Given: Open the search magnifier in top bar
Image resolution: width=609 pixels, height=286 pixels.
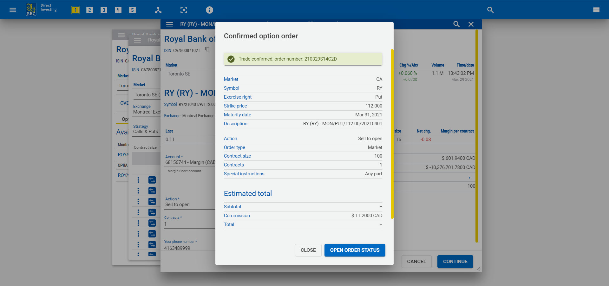Looking at the screenshot, I should coord(490,10).
